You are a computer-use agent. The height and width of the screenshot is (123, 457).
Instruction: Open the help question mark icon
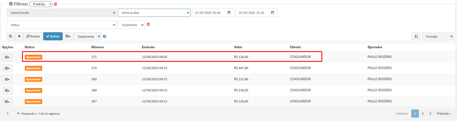[105, 36]
